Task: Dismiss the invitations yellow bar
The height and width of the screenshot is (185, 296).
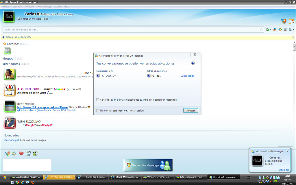Action: pyautogui.click(x=293, y=37)
